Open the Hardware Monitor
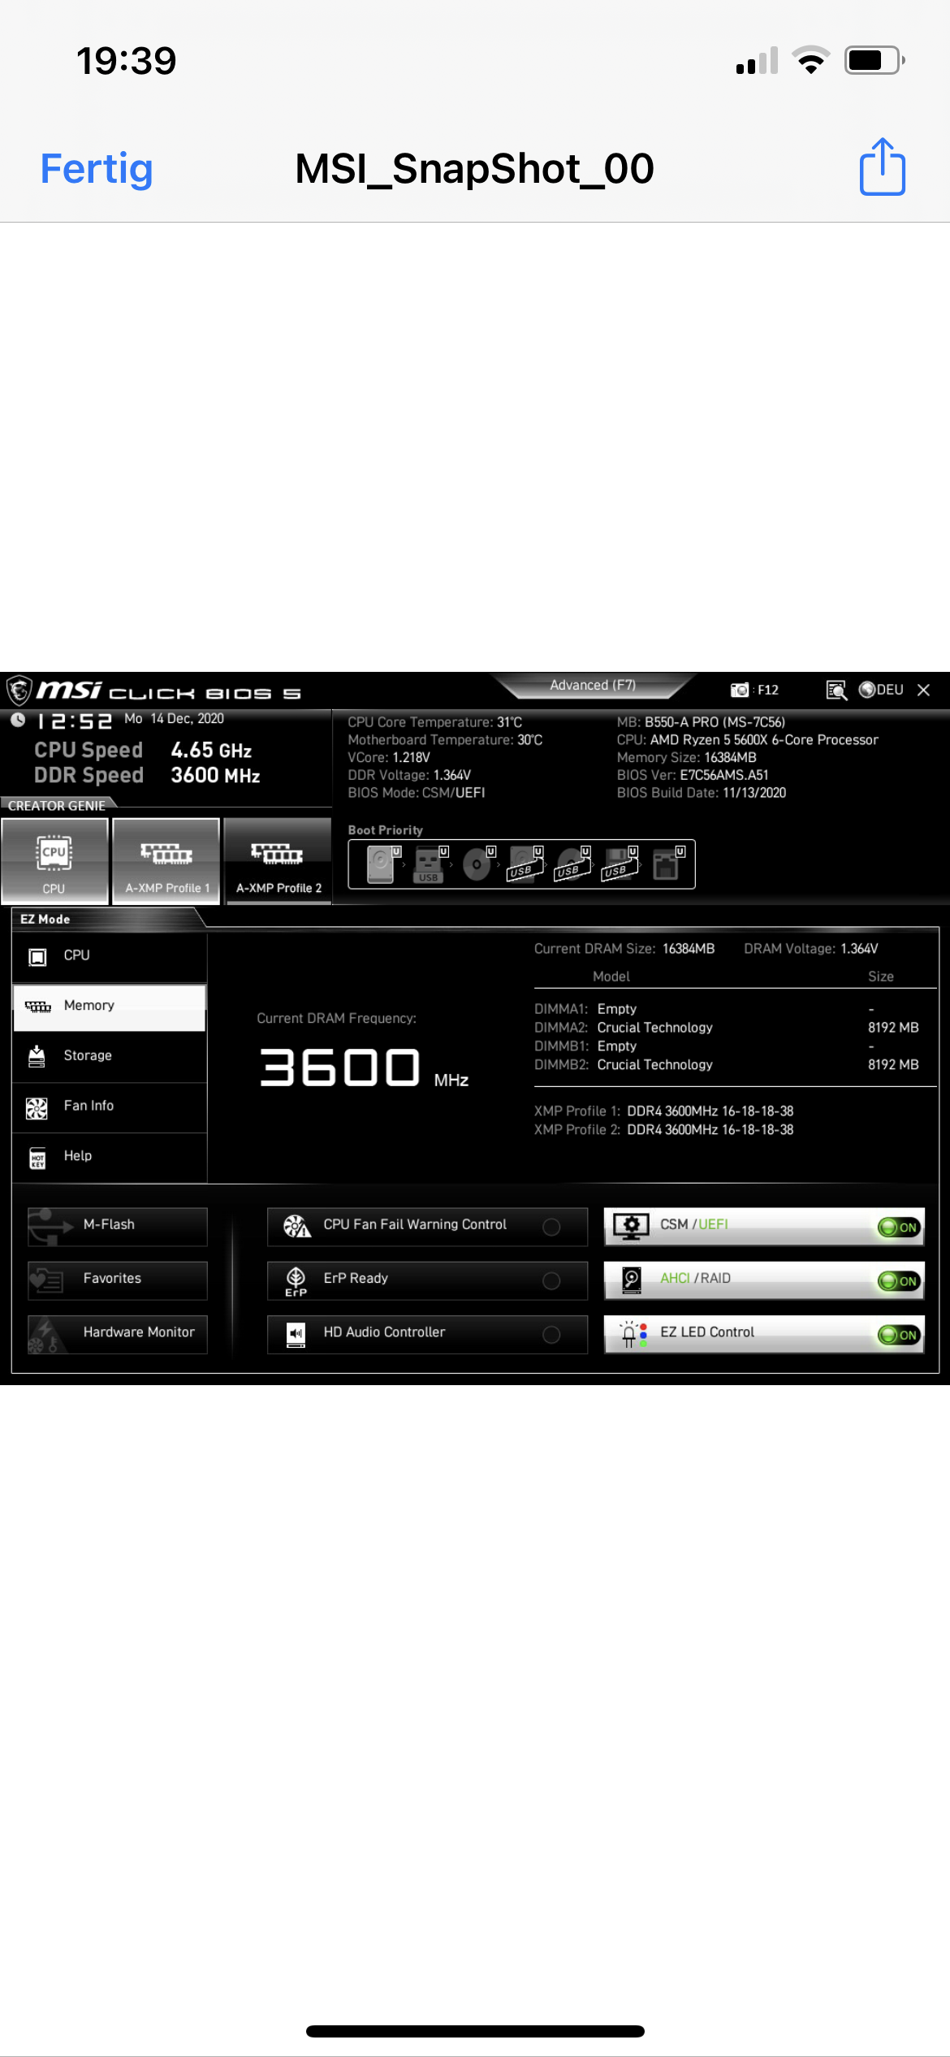Image resolution: width=950 pixels, height=2057 pixels. tap(118, 1334)
